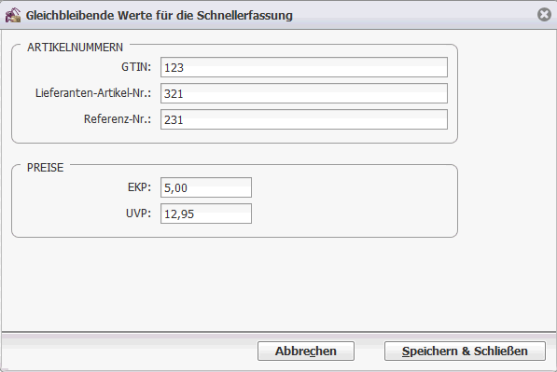Image resolution: width=557 pixels, height=372 pixels.
Task: Activate the UVP price field
Action: pyautogui.click(x=206, y=214)
